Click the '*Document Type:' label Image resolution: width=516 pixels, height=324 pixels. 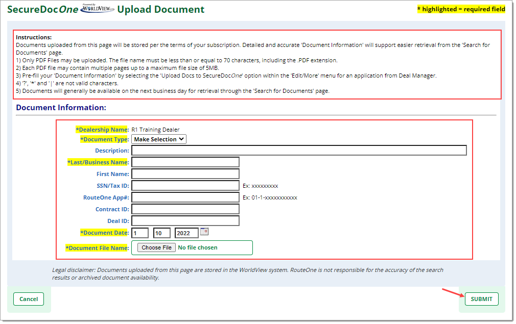pyautogui.click(x=105, y=139)
